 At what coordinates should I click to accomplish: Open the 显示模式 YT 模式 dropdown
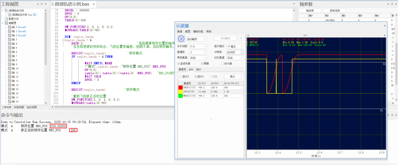click(235, 46)
